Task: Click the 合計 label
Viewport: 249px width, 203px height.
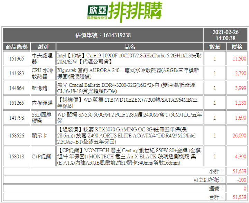Action: [x=216, y=197]
